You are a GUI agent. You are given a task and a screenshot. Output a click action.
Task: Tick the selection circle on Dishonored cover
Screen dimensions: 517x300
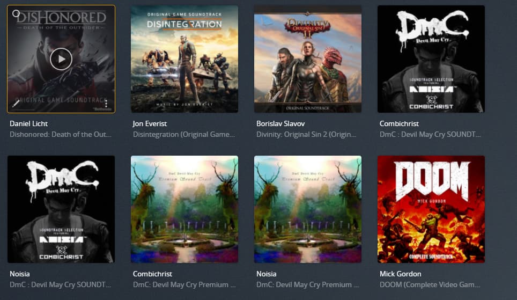[x=16, y=13]
